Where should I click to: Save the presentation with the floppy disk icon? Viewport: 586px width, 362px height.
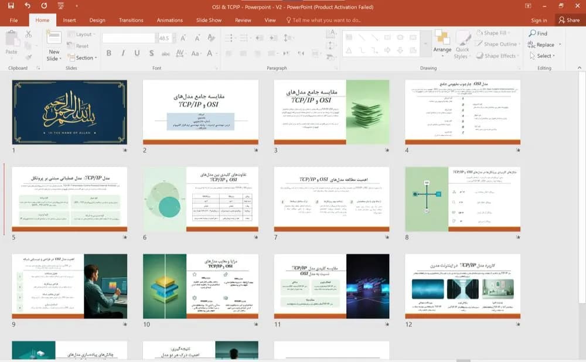[11, 6]
